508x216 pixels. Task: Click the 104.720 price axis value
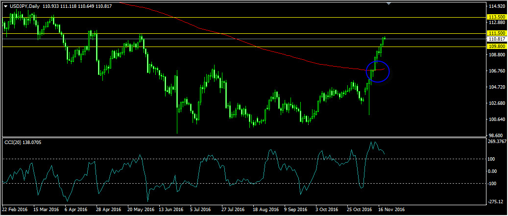(498, 87)
